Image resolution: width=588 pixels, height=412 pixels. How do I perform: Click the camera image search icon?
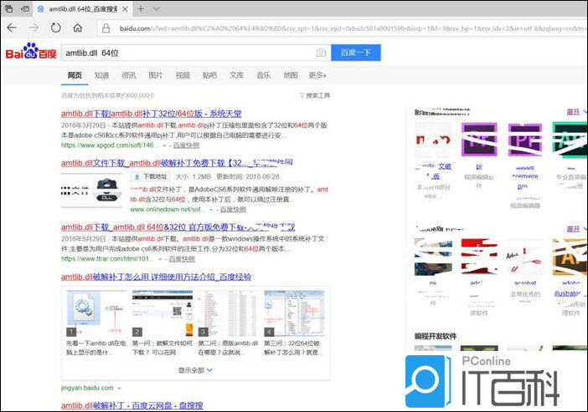(321, 53)
